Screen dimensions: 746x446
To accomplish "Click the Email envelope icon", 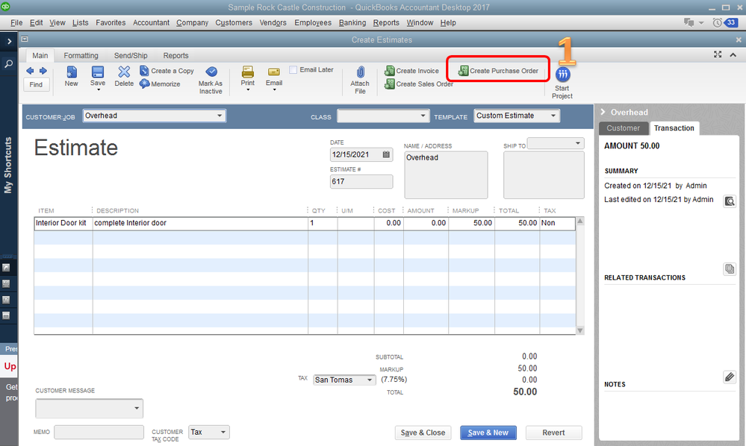I will coord(274,72).
